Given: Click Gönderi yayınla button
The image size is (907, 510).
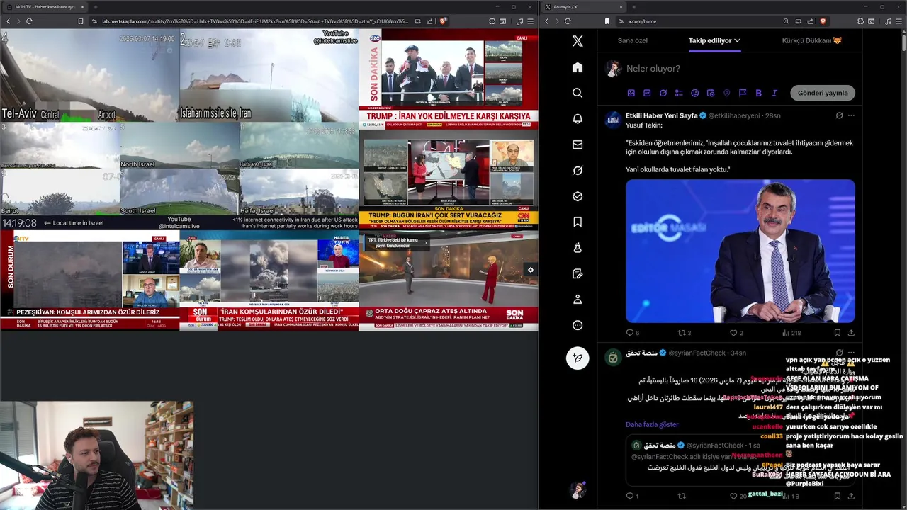Looking at the screenshot, I should click(x=823, y=93).
